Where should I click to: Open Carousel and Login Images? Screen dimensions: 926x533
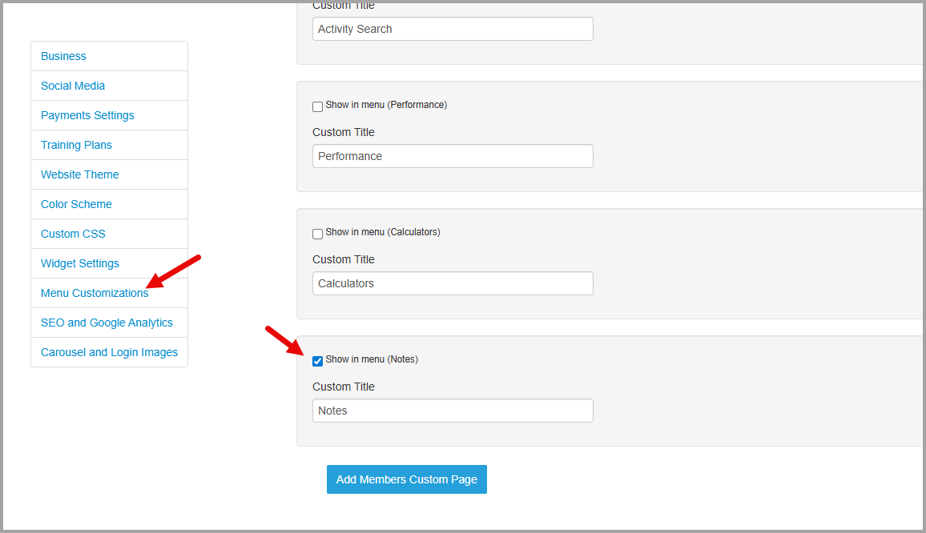coord(109,352)
